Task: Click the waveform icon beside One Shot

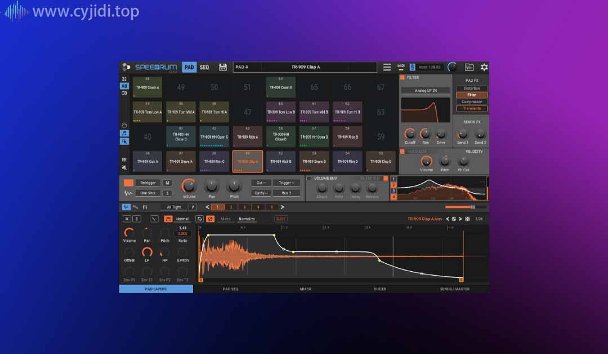Action: tap(128, 193)
